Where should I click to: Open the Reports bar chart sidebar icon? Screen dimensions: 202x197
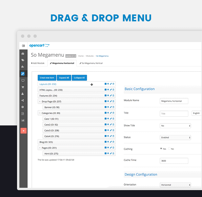point(23,120)
